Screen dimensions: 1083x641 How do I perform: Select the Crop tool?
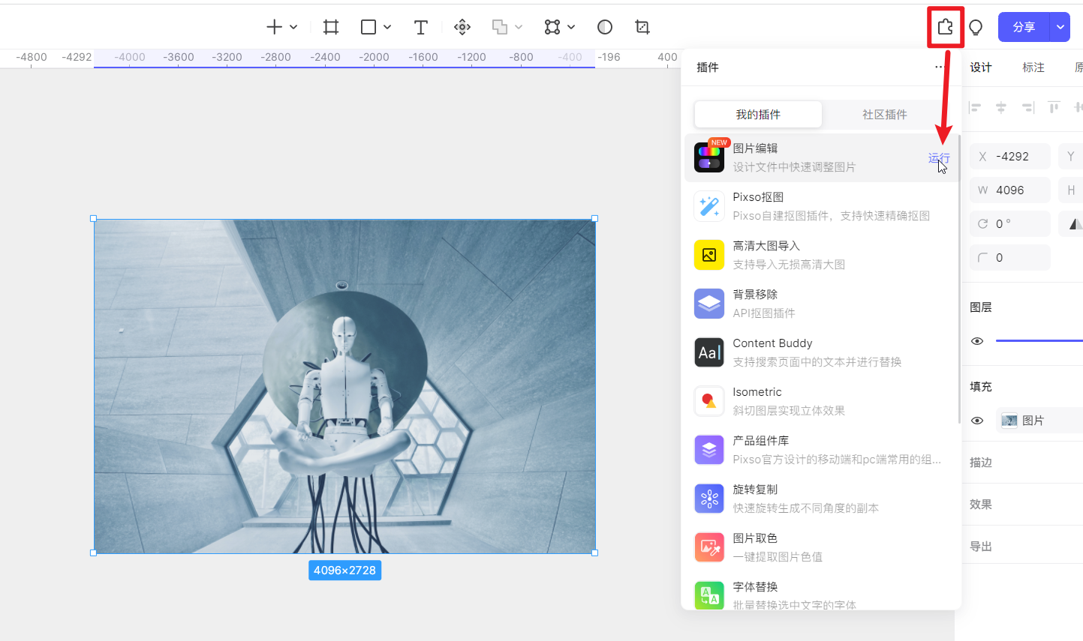[642, 27]
